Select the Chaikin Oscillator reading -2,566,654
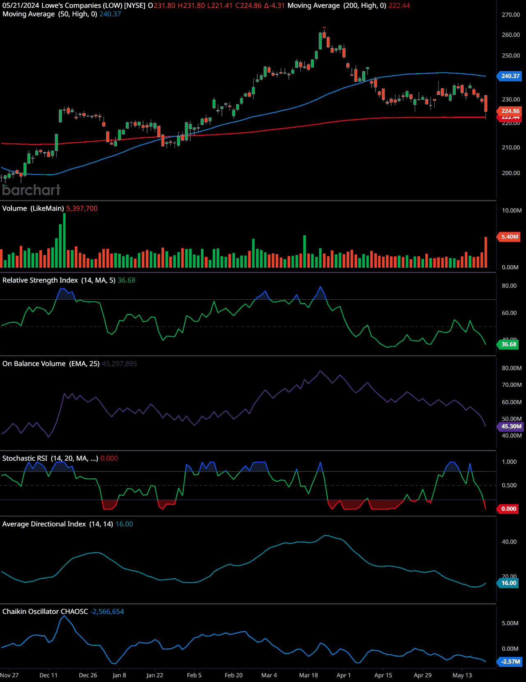 [107, 611]
